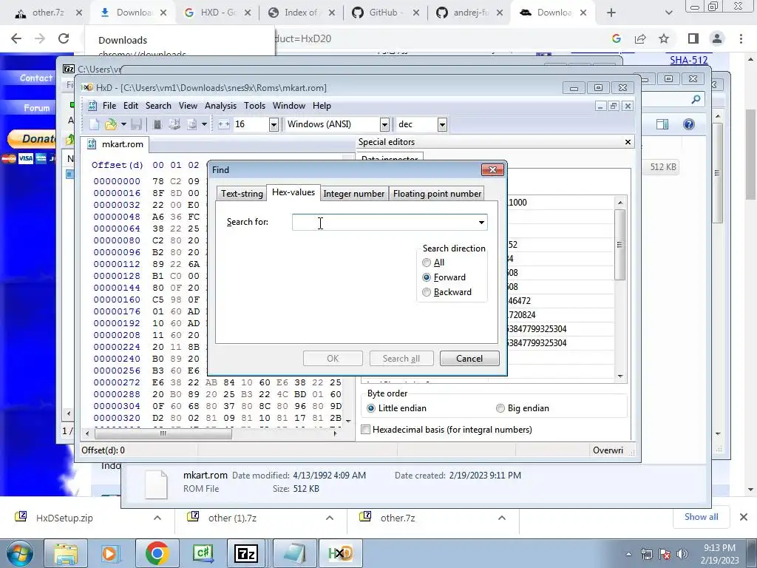Expand the Open file recent arrow
The width and height of the screenshot is (757, 568).
click(123, 124)
